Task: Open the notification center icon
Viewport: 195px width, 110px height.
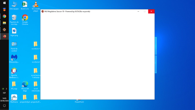Action: 4,106
